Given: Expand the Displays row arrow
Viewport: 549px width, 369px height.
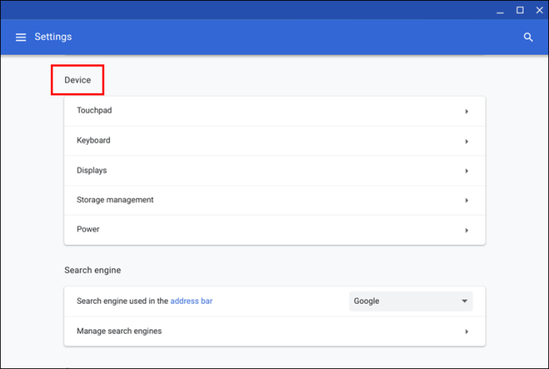Looking at the screenshot, I should click(x=466, y=171).
